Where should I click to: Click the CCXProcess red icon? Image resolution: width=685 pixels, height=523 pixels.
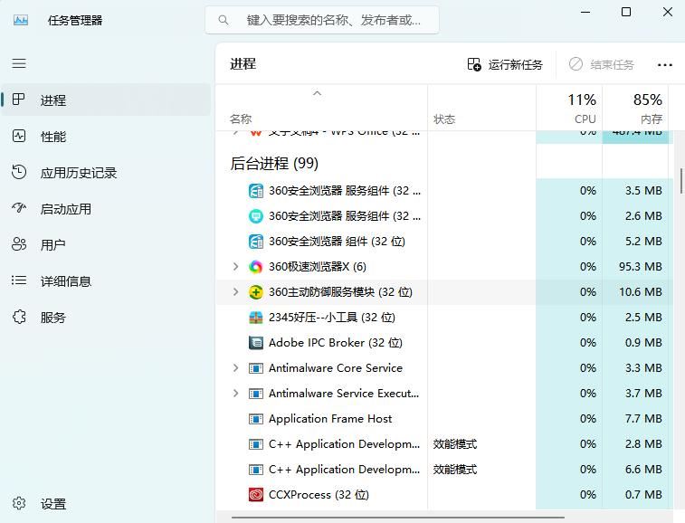point(256,495)
